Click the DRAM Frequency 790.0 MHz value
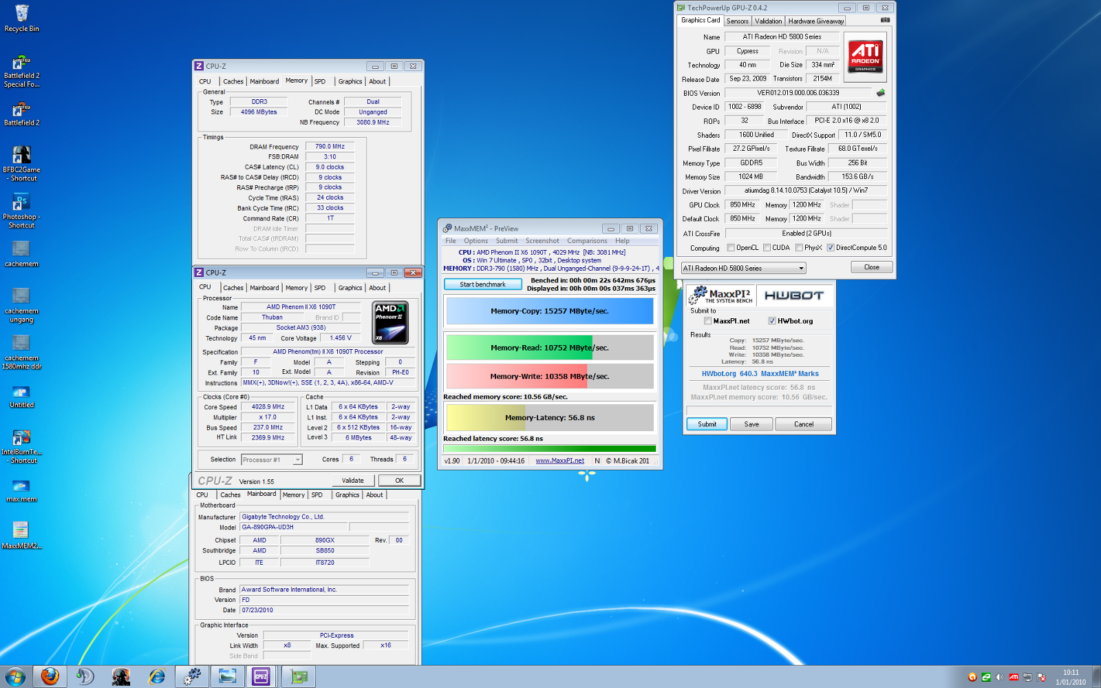The height and width of the screenshot is (688, 1101). click(x=330, y=147)
